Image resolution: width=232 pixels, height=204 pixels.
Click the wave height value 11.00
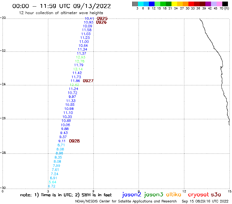tap(84, 42)
